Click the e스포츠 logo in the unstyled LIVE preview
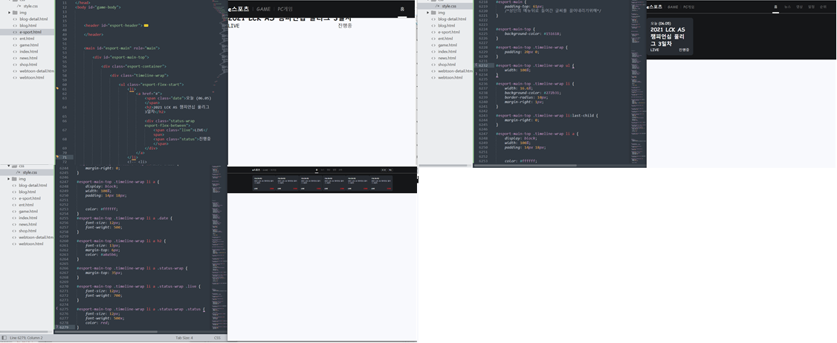The image size is (837, 343). pyautogui.click(x=239, y=9)
